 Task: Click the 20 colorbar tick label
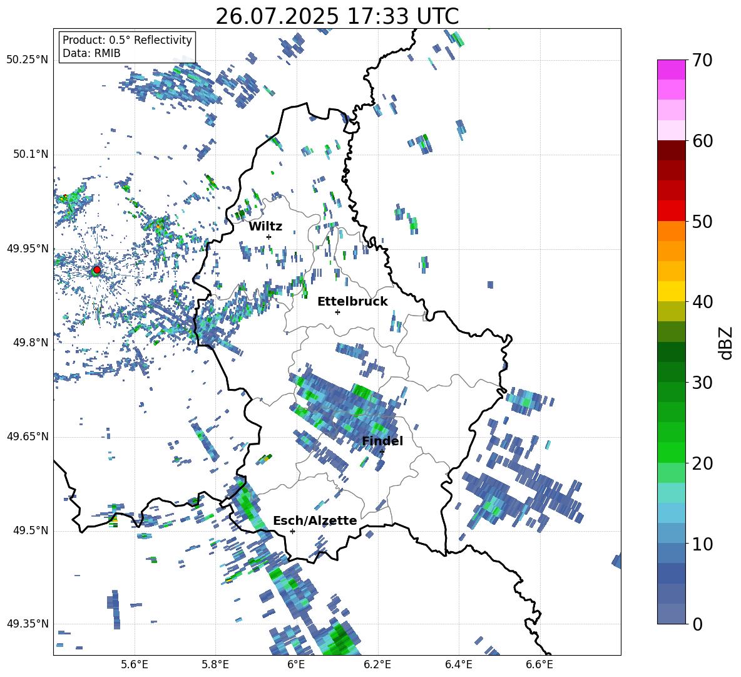point(702,463)
